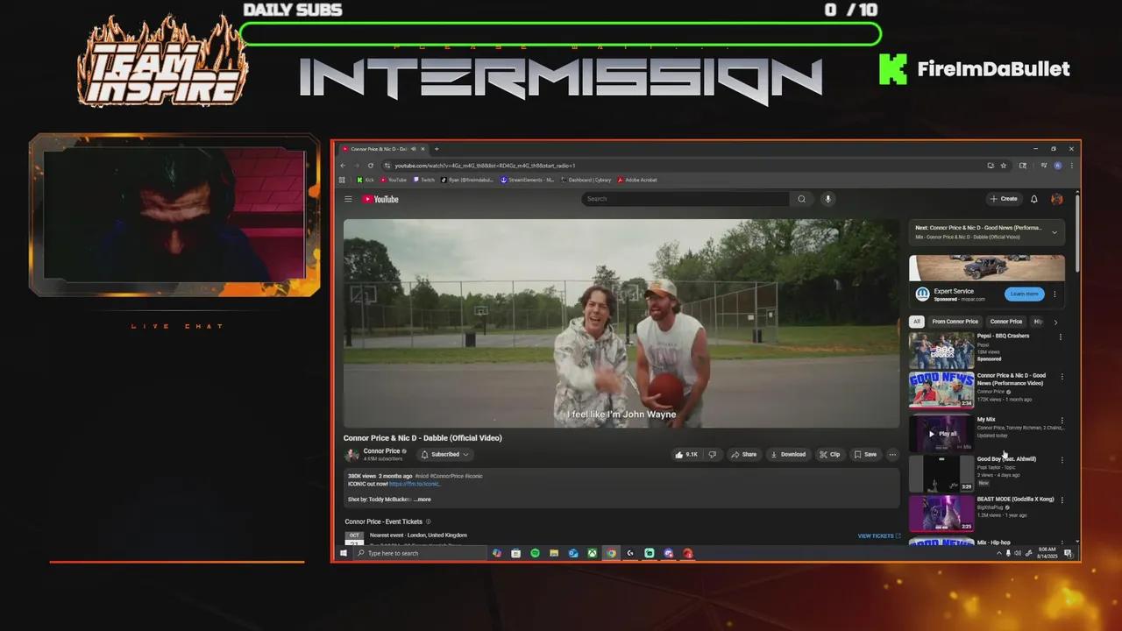
Task: Open Pepsi BBQ Crashers thumbnail
Action: [941, 351]
